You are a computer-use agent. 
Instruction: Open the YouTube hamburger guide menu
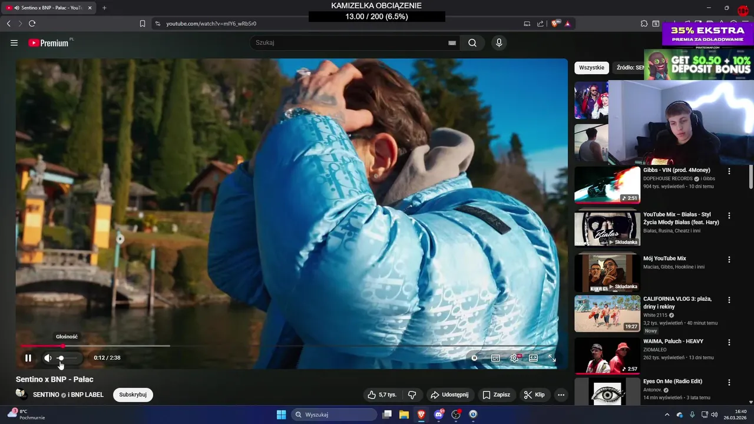pos(14,42)
